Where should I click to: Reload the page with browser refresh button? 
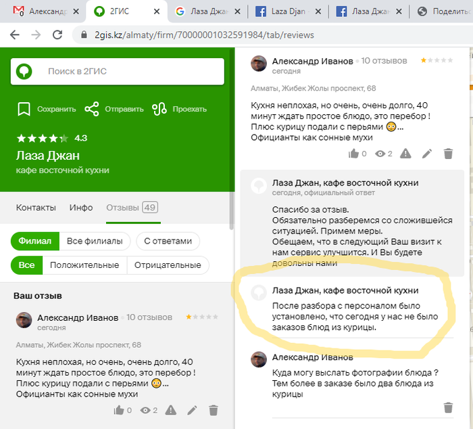[x=58, y=35]
